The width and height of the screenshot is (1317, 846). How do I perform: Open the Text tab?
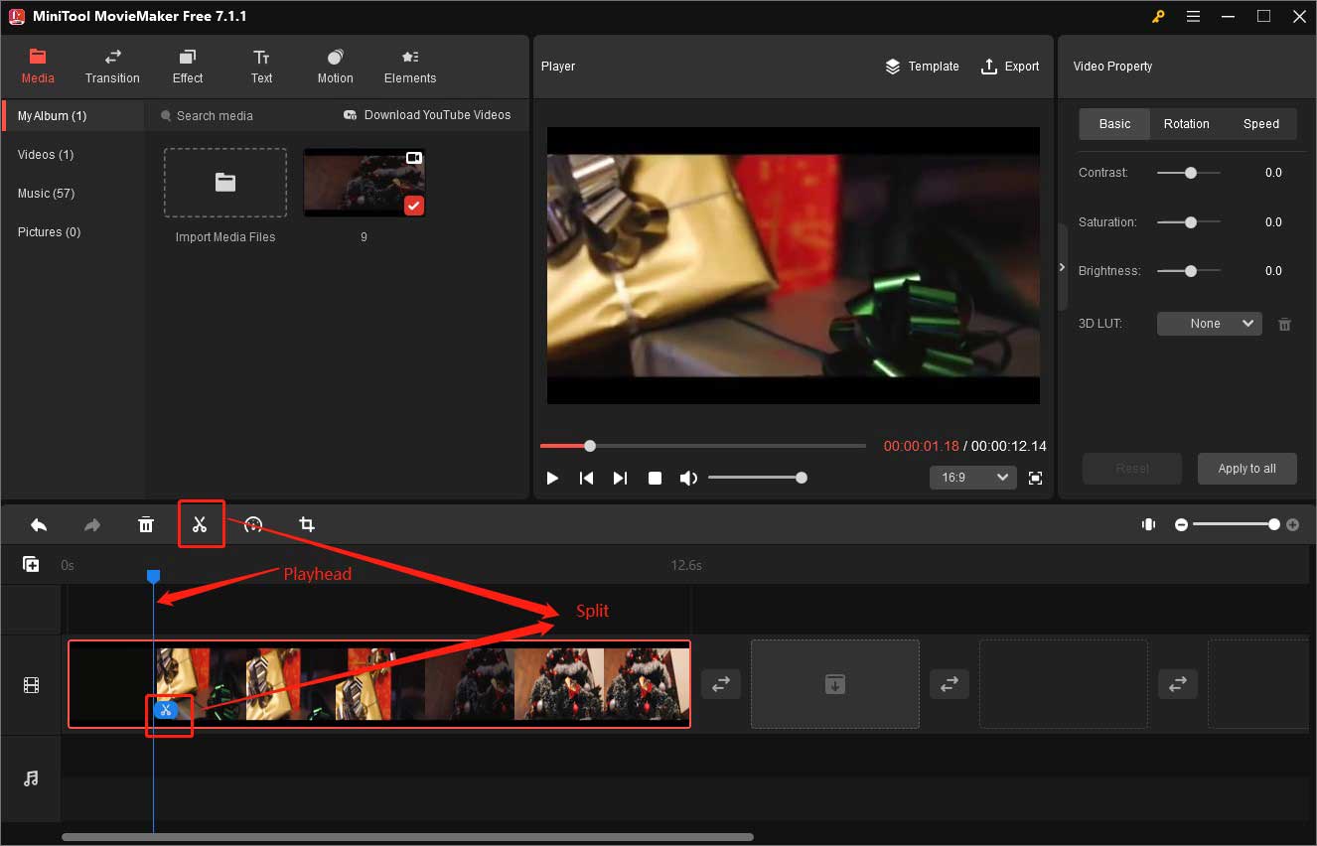(261, 67)
